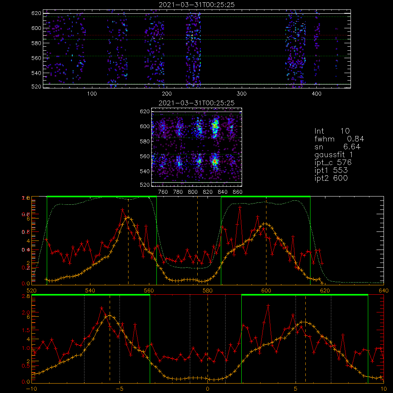Click x-axis label 0 on bottom plot
The height and width of the screenshot is (393, 393).
[208, 389]
